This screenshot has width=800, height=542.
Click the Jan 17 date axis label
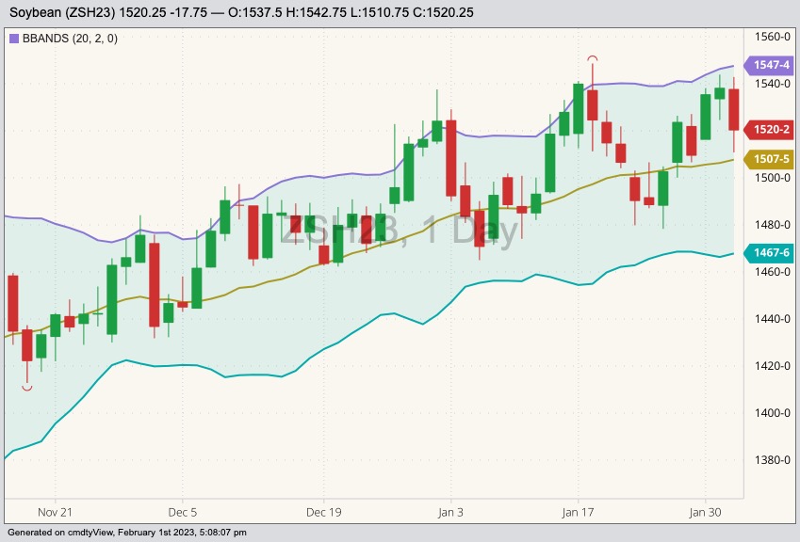pos(578,513)
